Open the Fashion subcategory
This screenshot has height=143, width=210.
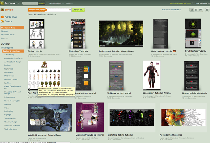tap(8, 83)
